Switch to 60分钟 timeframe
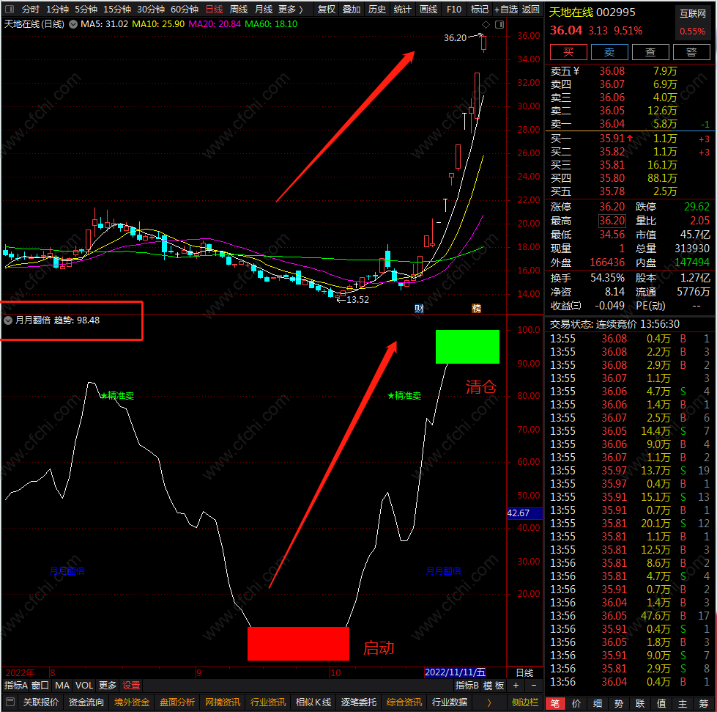Viewport: 717px width, 712px height. pyautogui.click(x=185, y=9)
